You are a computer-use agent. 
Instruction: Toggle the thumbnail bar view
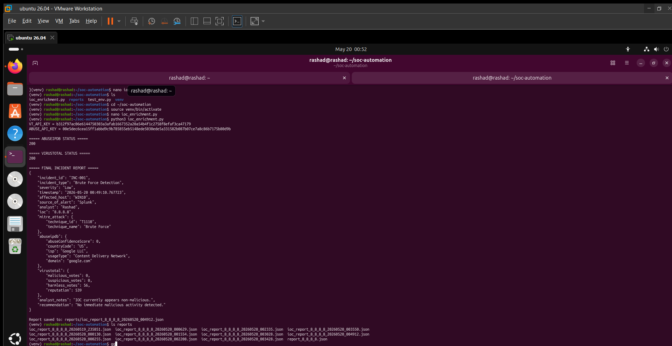coord(207,21)
